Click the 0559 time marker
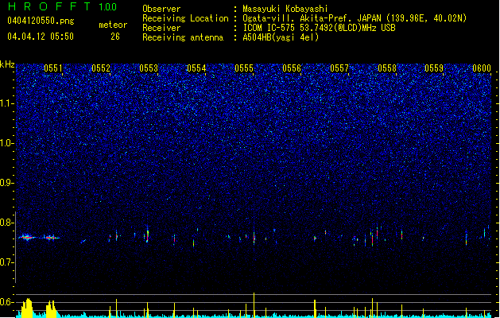500x318 pixels. (x=434, y=68)
